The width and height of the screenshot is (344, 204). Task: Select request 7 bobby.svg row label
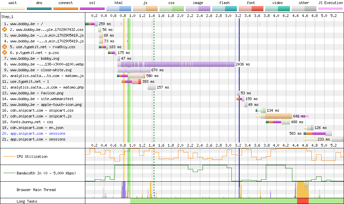(32, 58)
